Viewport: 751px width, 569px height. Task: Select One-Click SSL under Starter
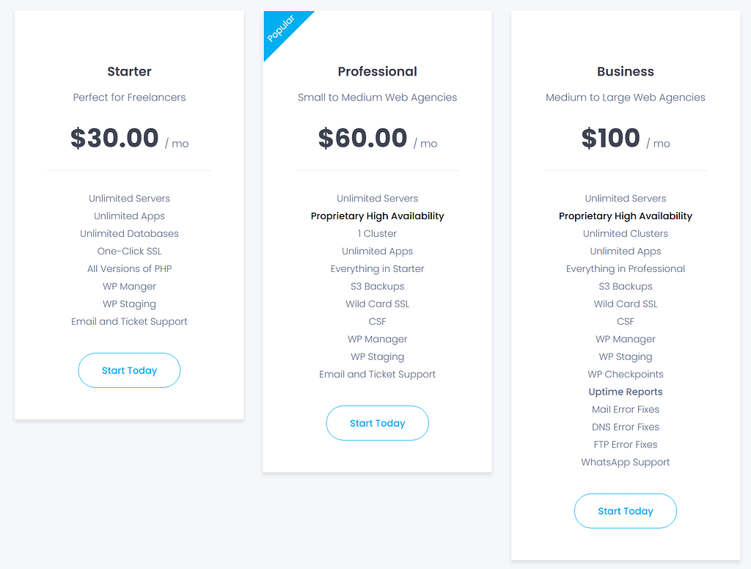(129, 251)
